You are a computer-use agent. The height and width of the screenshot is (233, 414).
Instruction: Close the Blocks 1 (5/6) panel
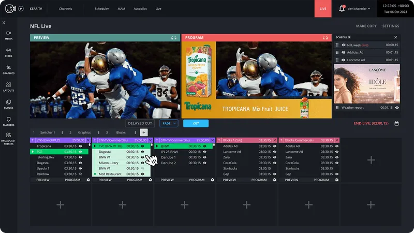click(275, 140)
